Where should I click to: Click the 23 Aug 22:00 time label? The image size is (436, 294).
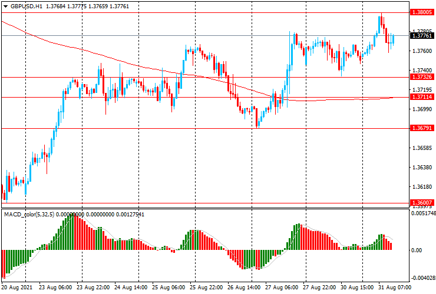click(93, 287)
